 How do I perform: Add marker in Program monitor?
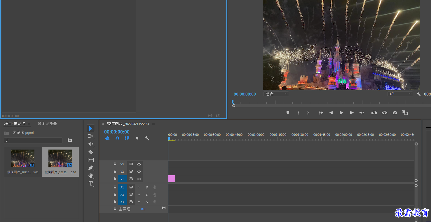288,112
